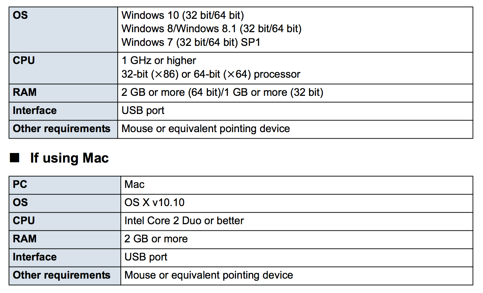Select the "Windows 7 (32 bit/64 bit) SP1" line
The image size is (483, 293).
click(x=191, y=42)
